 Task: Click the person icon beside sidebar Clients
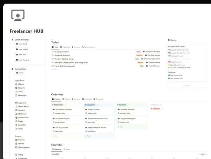(17, 84)
